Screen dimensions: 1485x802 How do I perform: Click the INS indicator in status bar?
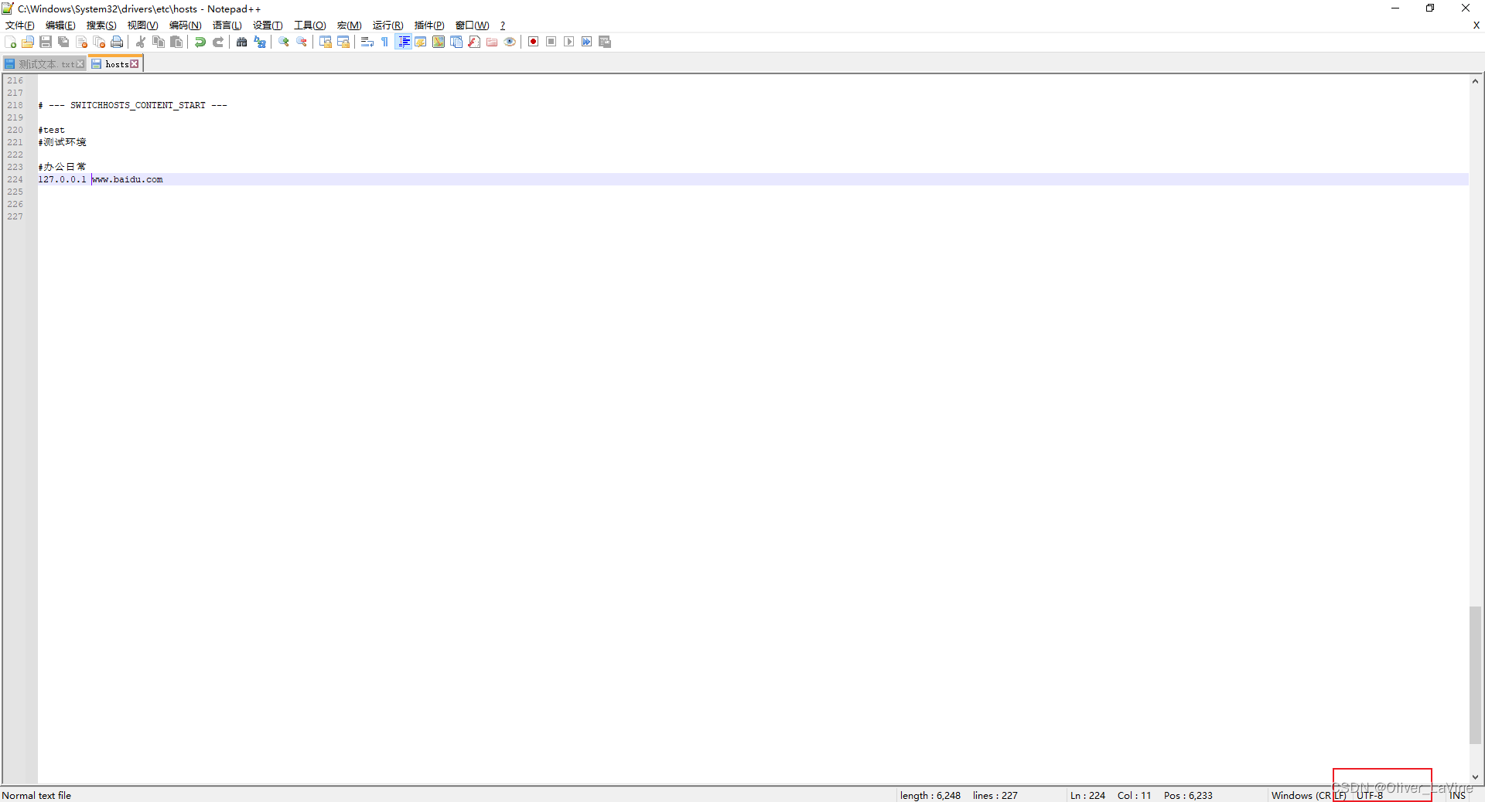[x=1457, y=795]
